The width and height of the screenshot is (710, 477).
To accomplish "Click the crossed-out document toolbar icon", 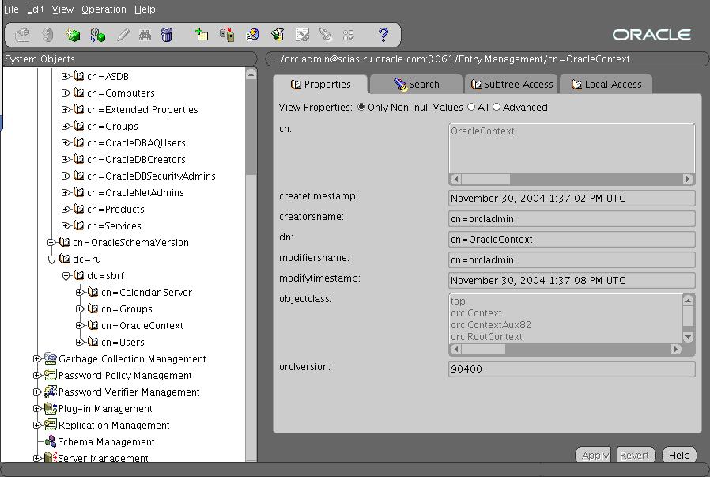I will pos(302,35).
